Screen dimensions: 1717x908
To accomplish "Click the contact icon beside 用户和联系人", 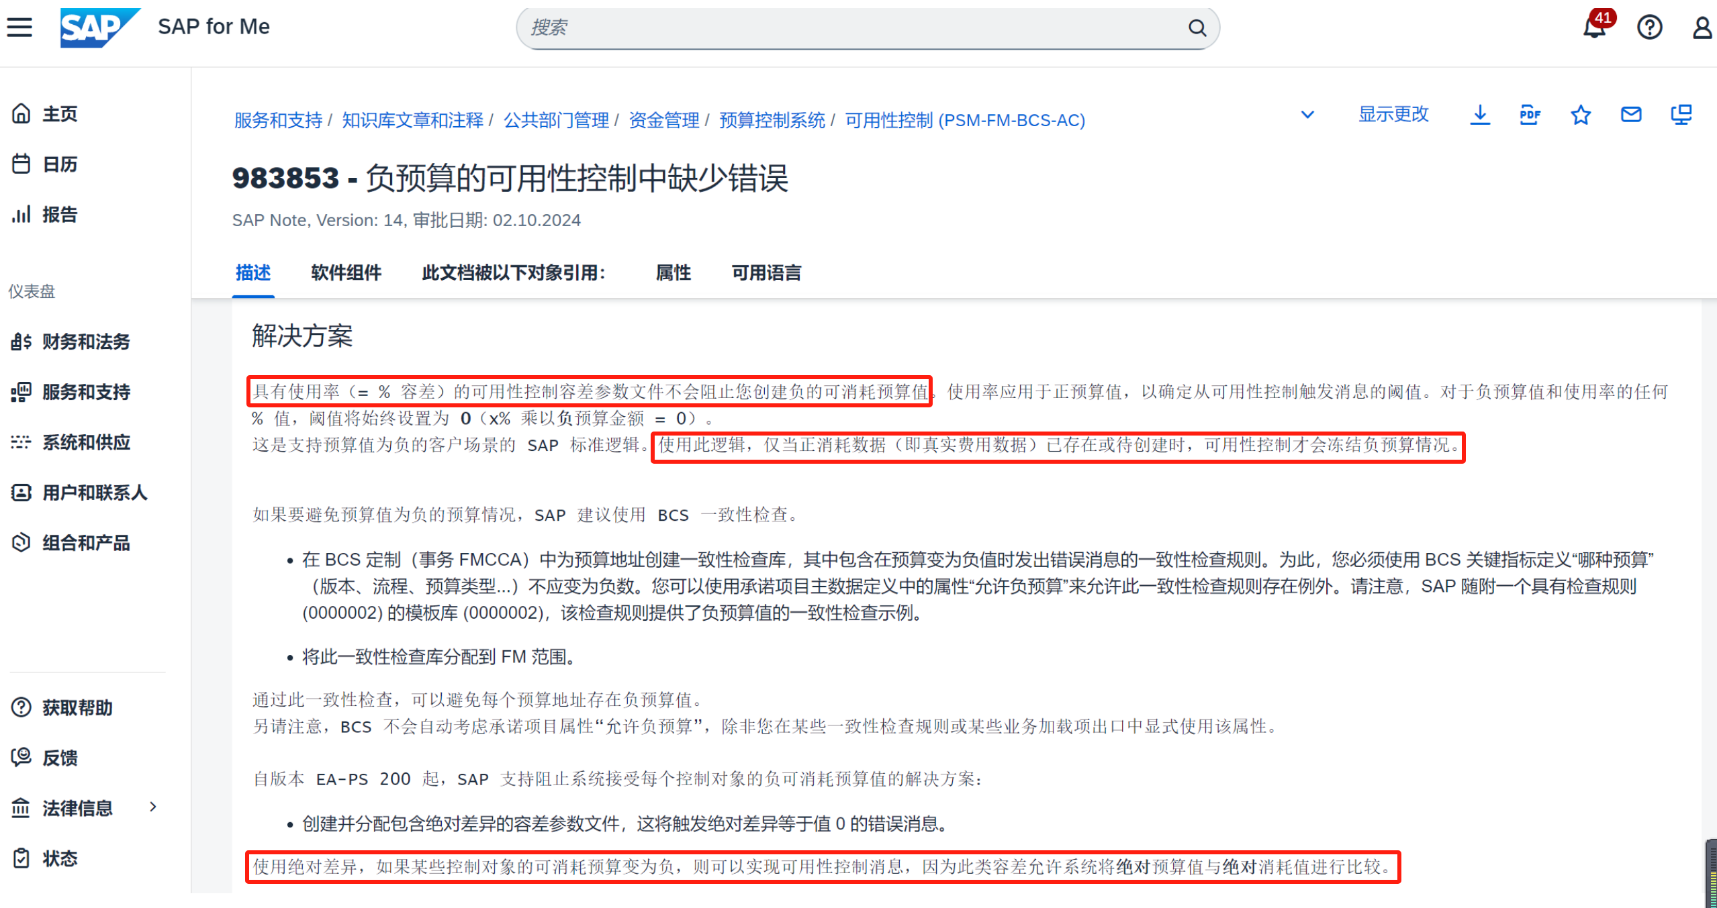I will coord(21,492).
